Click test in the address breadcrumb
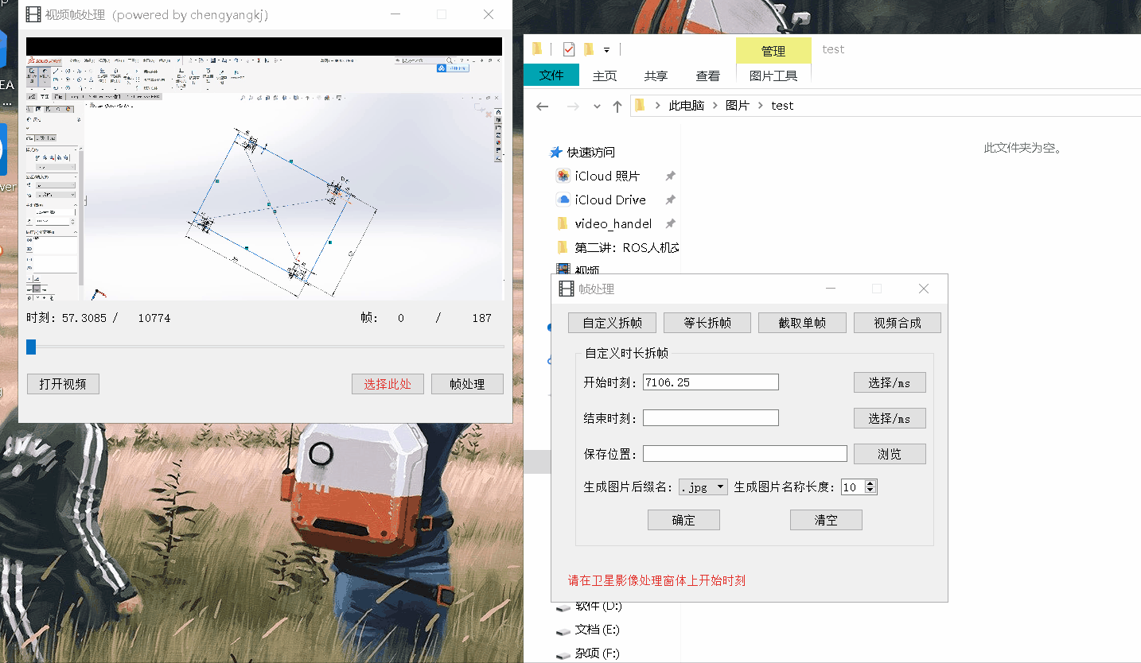 [x=782, y=105]
